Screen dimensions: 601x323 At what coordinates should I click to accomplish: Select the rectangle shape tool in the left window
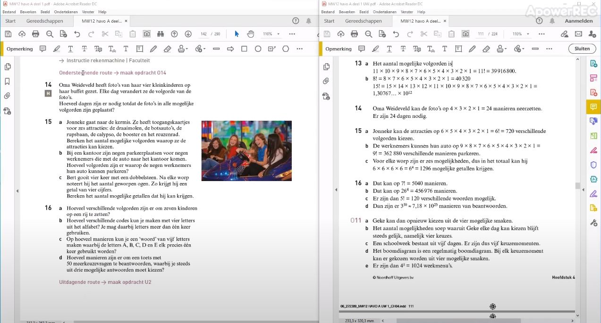coord(244,49)
